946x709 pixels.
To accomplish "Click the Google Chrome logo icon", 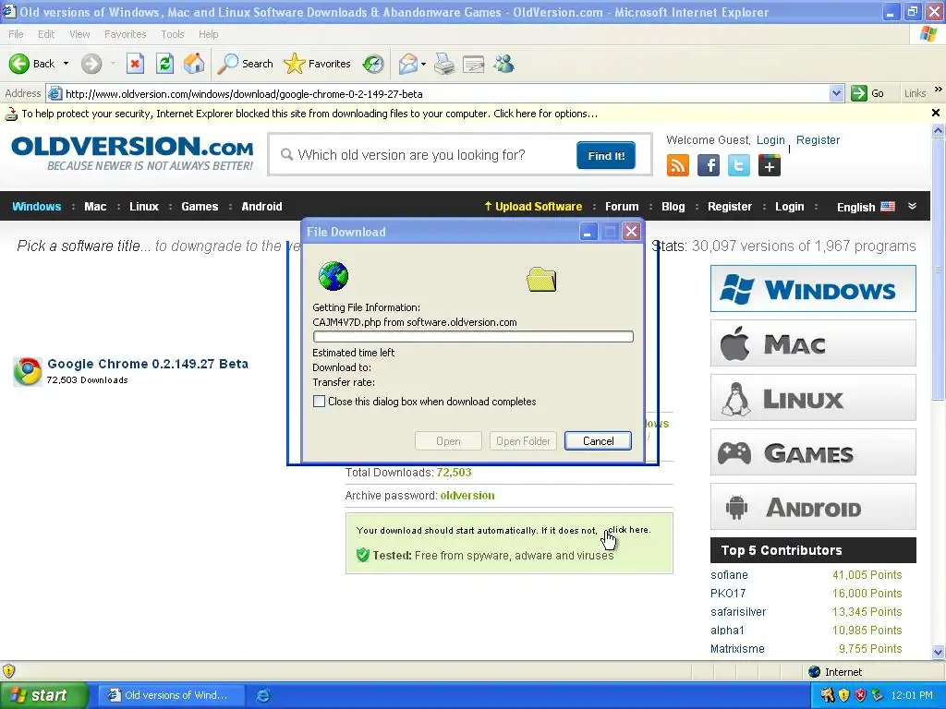I will click(28, 371).
